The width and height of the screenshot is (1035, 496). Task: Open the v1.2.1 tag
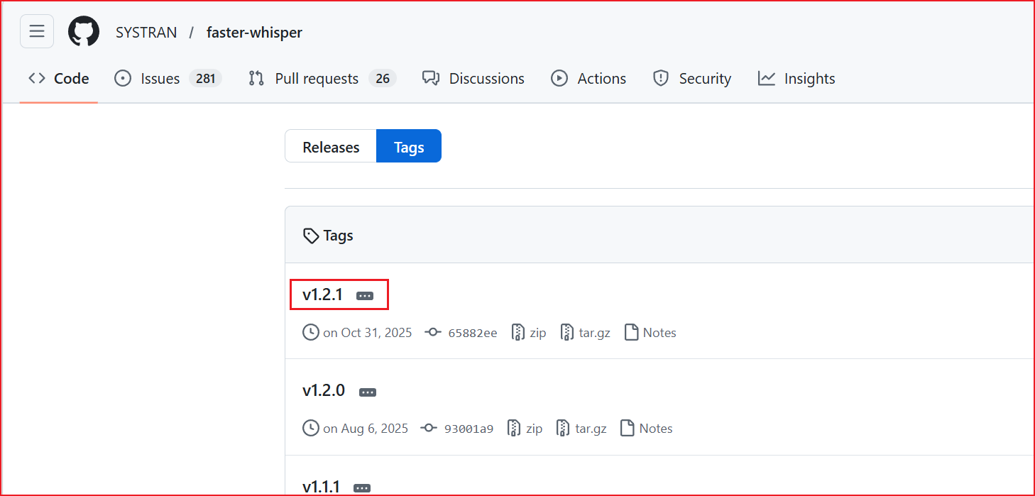pyautogui.click(x=323, y=294)
